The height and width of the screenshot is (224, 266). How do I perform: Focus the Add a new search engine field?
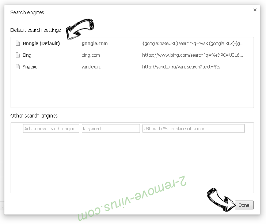coord(51,128)
